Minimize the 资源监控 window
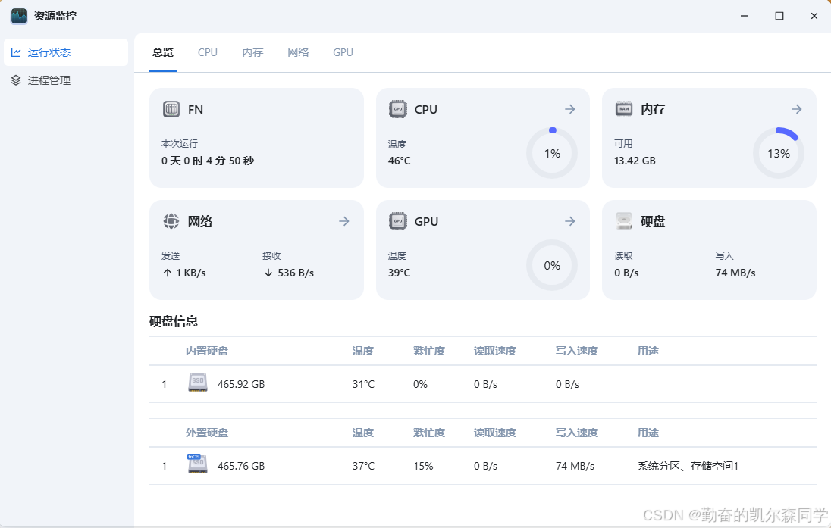Image resolution: width=831 pixels, height=528 pixels. coord(745,16)
